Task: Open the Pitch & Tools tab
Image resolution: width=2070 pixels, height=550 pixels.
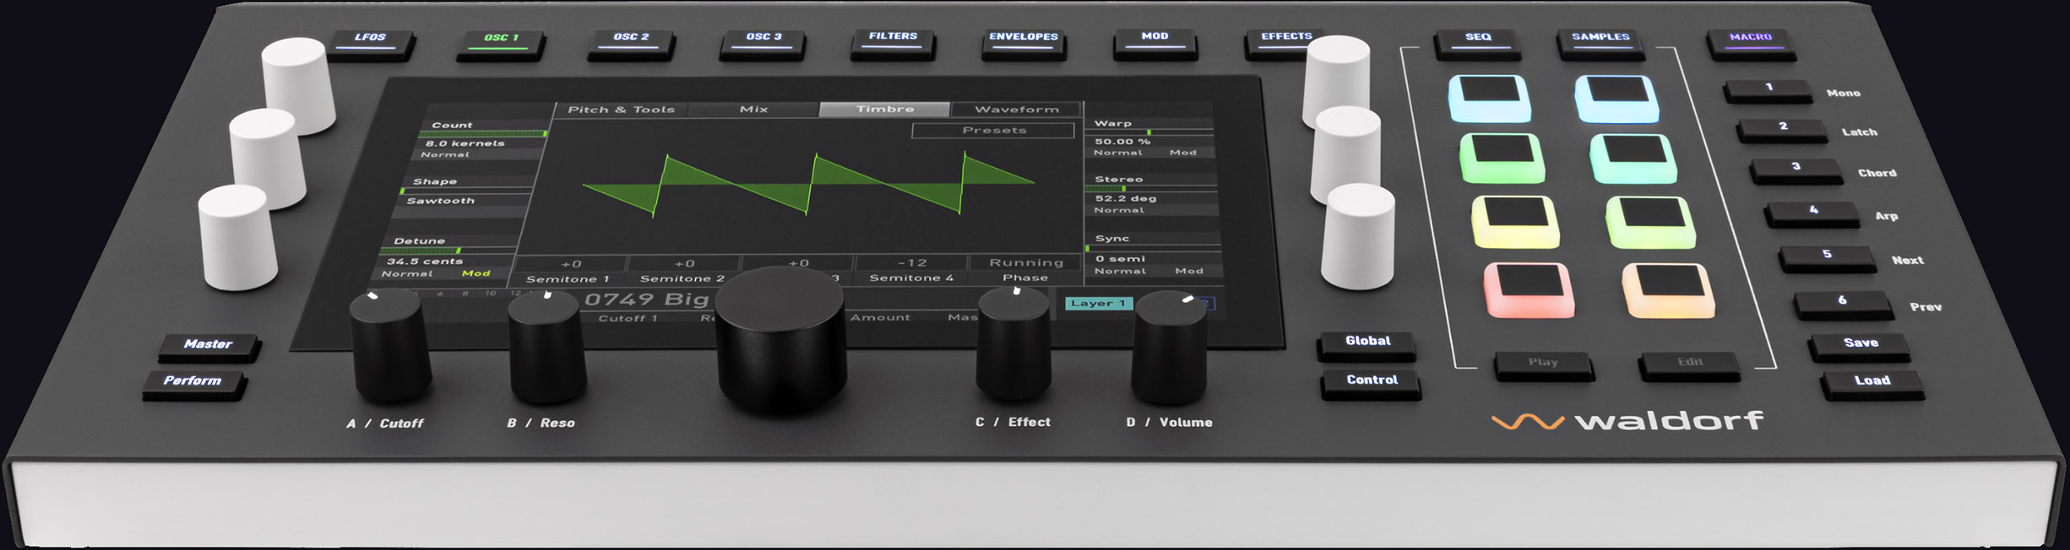Action: (x=621, y=109)
